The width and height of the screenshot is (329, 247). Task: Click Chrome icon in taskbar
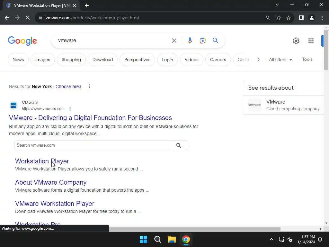[186, 239]
